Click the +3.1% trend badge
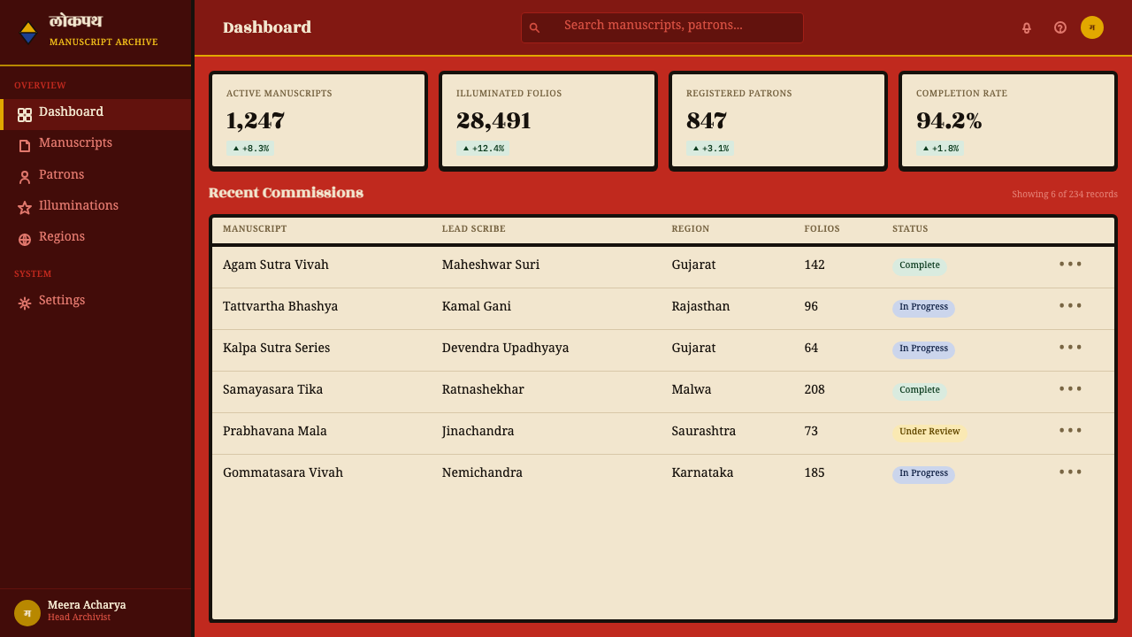Viewport: 1132px width, 637px height. tap(710, 149)
